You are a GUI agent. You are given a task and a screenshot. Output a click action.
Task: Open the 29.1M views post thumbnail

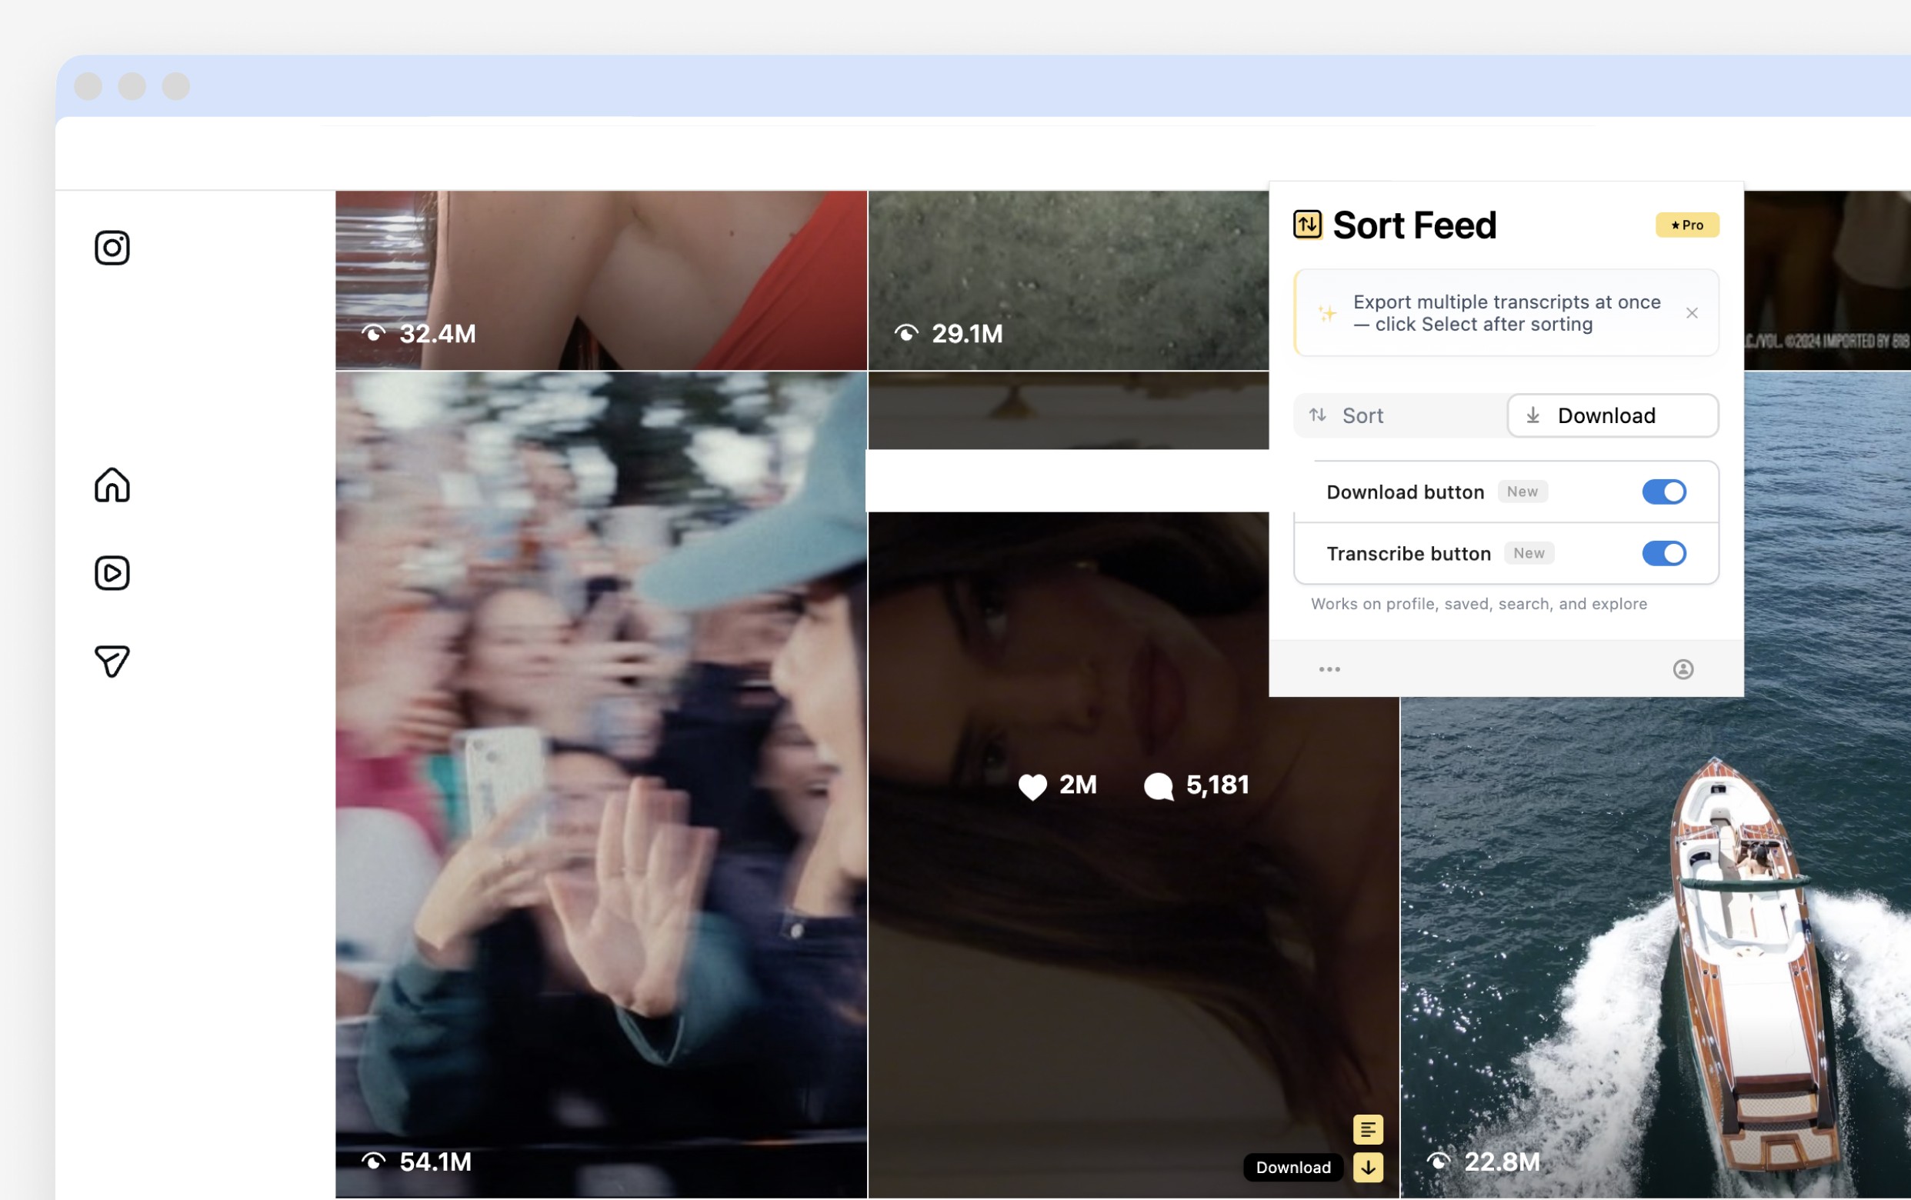point(1067,279)
